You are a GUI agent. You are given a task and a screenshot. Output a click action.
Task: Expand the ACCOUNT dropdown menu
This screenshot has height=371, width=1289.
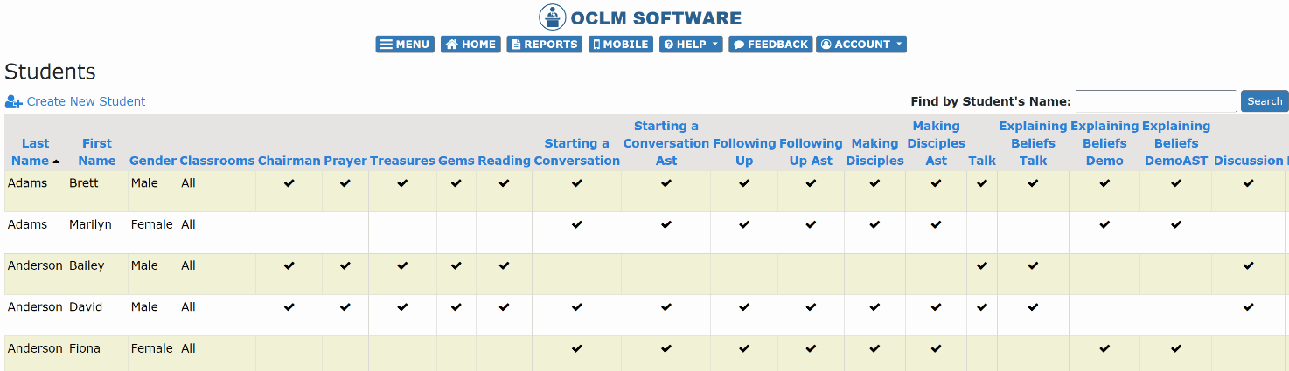pyautogui.click(x=861, y=45)
